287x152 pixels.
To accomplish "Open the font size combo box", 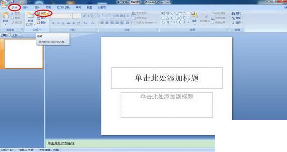I will (77, 16).
